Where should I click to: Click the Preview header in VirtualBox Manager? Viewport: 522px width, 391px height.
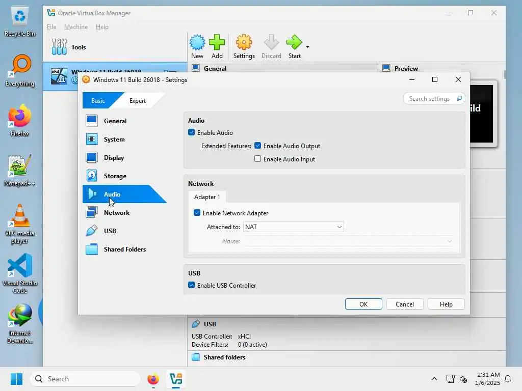click(406, 69)
